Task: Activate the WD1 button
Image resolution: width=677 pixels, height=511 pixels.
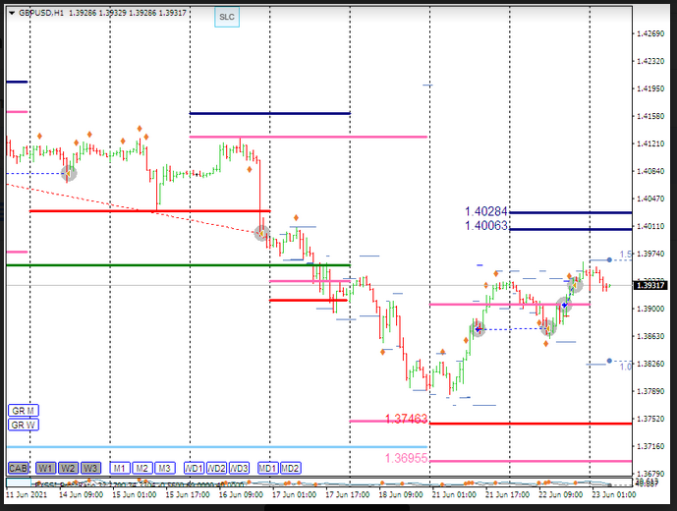Action: coord(195,468)
